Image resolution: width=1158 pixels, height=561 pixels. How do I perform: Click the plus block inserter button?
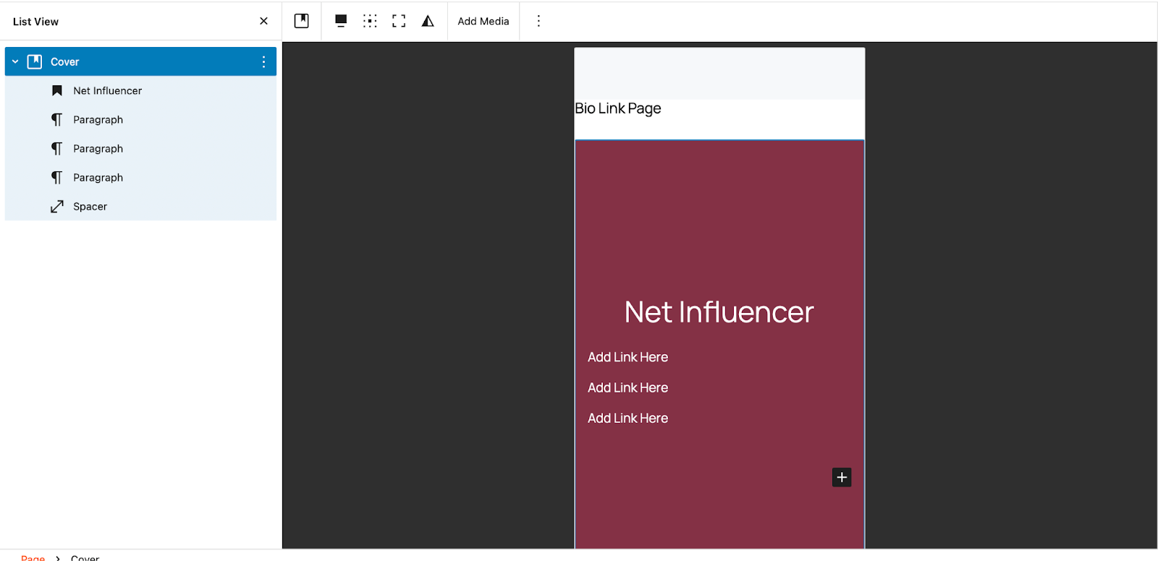click(x=842, y=477)
